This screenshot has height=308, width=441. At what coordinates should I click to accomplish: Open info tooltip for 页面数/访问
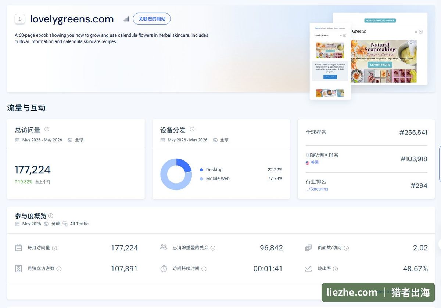(x=346, y=248)
